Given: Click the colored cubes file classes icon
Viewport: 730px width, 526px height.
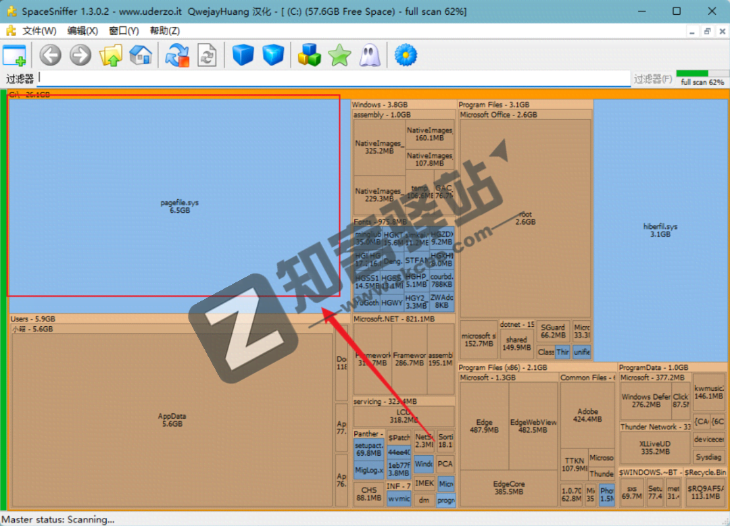Looking at the screenshot, I should pyautogui.click(x=310, y=55).
